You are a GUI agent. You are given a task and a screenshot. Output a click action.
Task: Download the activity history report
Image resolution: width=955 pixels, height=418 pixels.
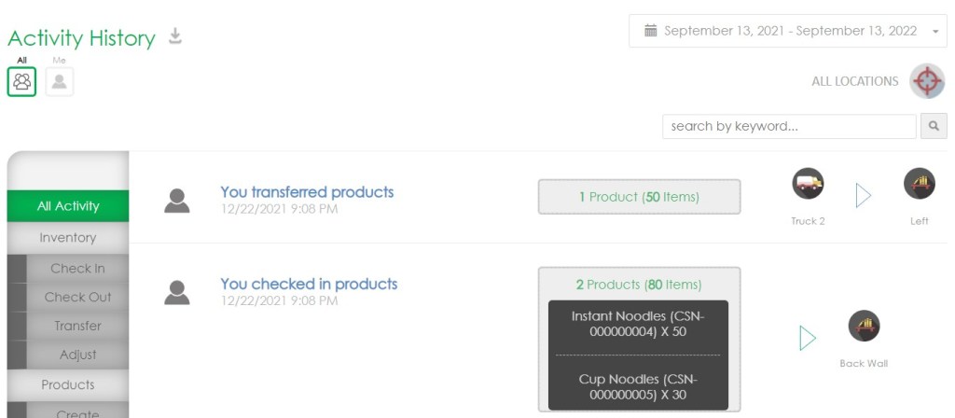click(x=175, y=36)
